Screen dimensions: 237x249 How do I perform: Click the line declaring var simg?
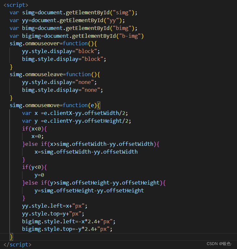click(73, 13)
